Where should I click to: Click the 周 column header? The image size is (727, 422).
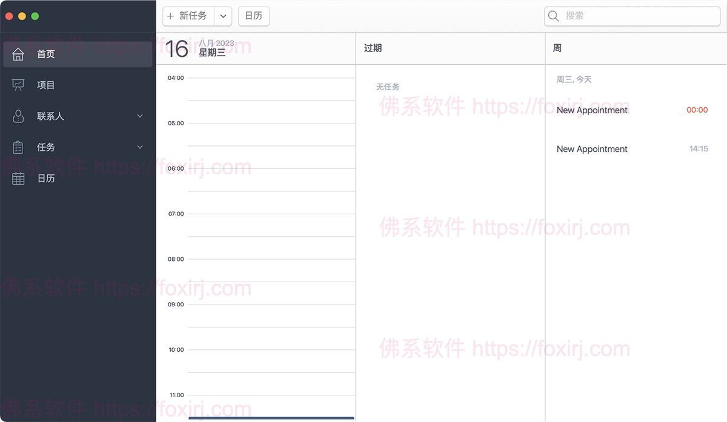556,47
